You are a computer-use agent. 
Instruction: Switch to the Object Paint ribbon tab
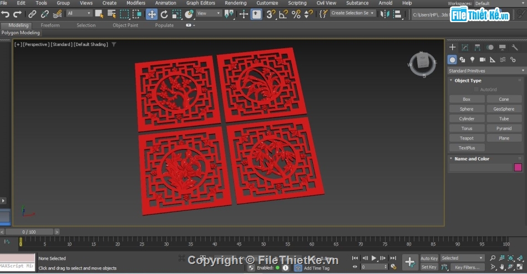click(125, 25)
